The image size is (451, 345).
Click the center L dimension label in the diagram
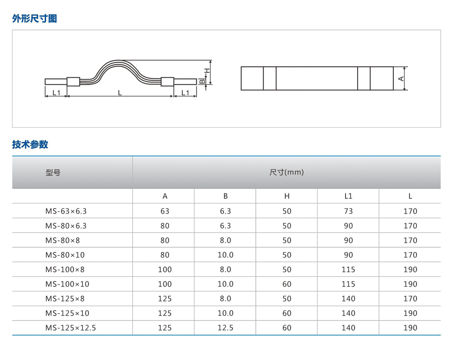120,92
